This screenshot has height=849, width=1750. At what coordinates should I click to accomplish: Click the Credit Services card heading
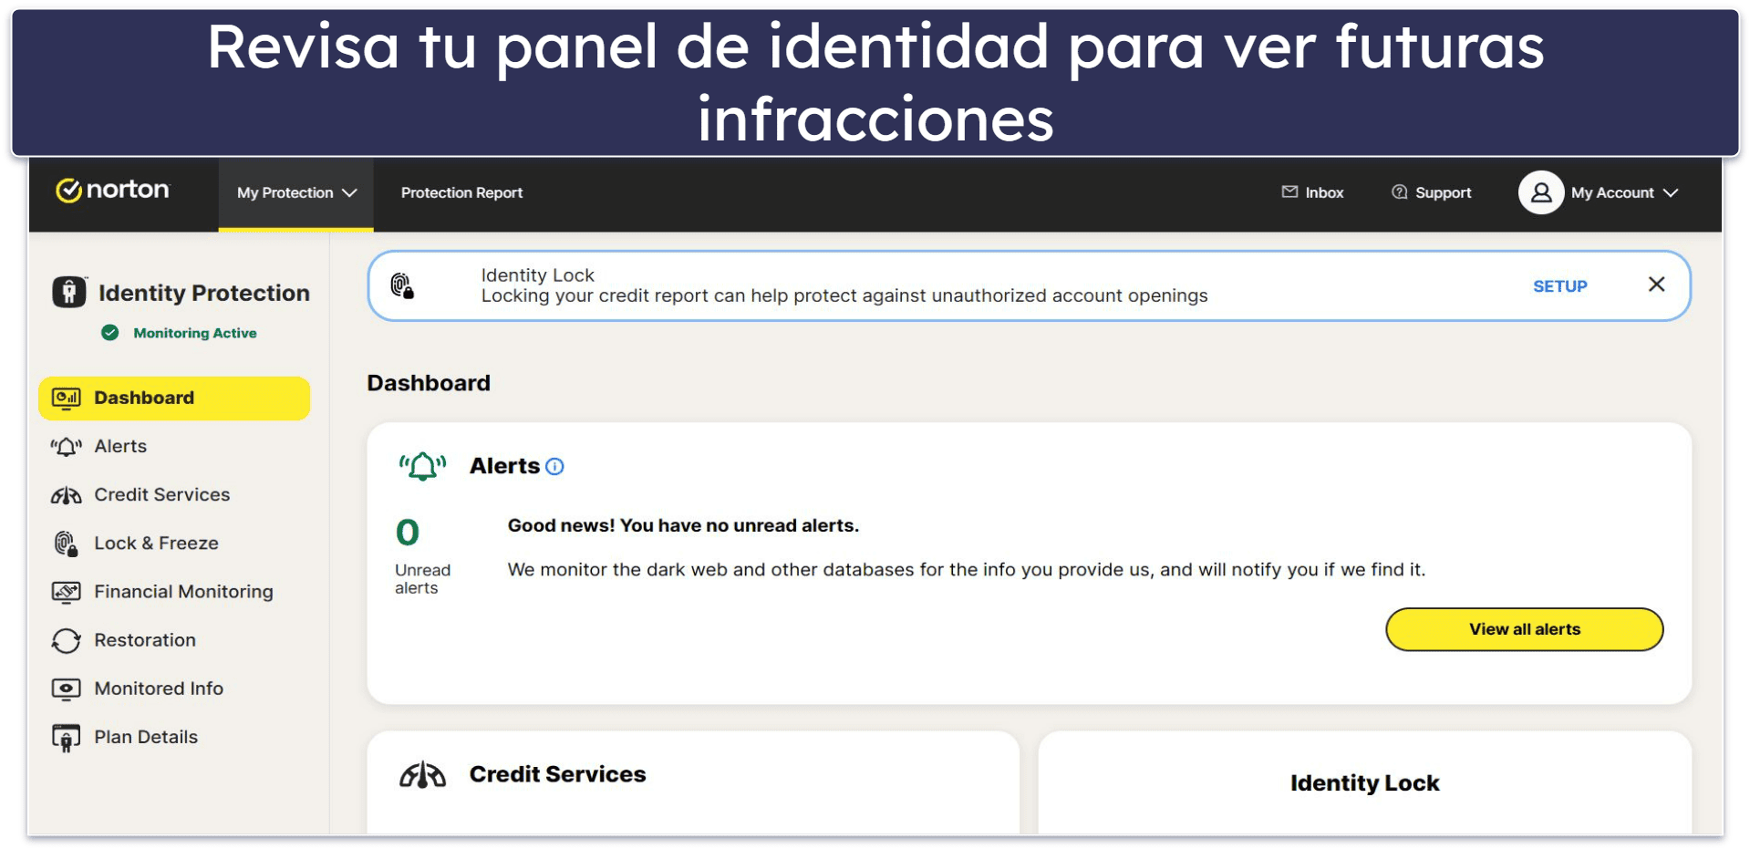tap(557, 774)
